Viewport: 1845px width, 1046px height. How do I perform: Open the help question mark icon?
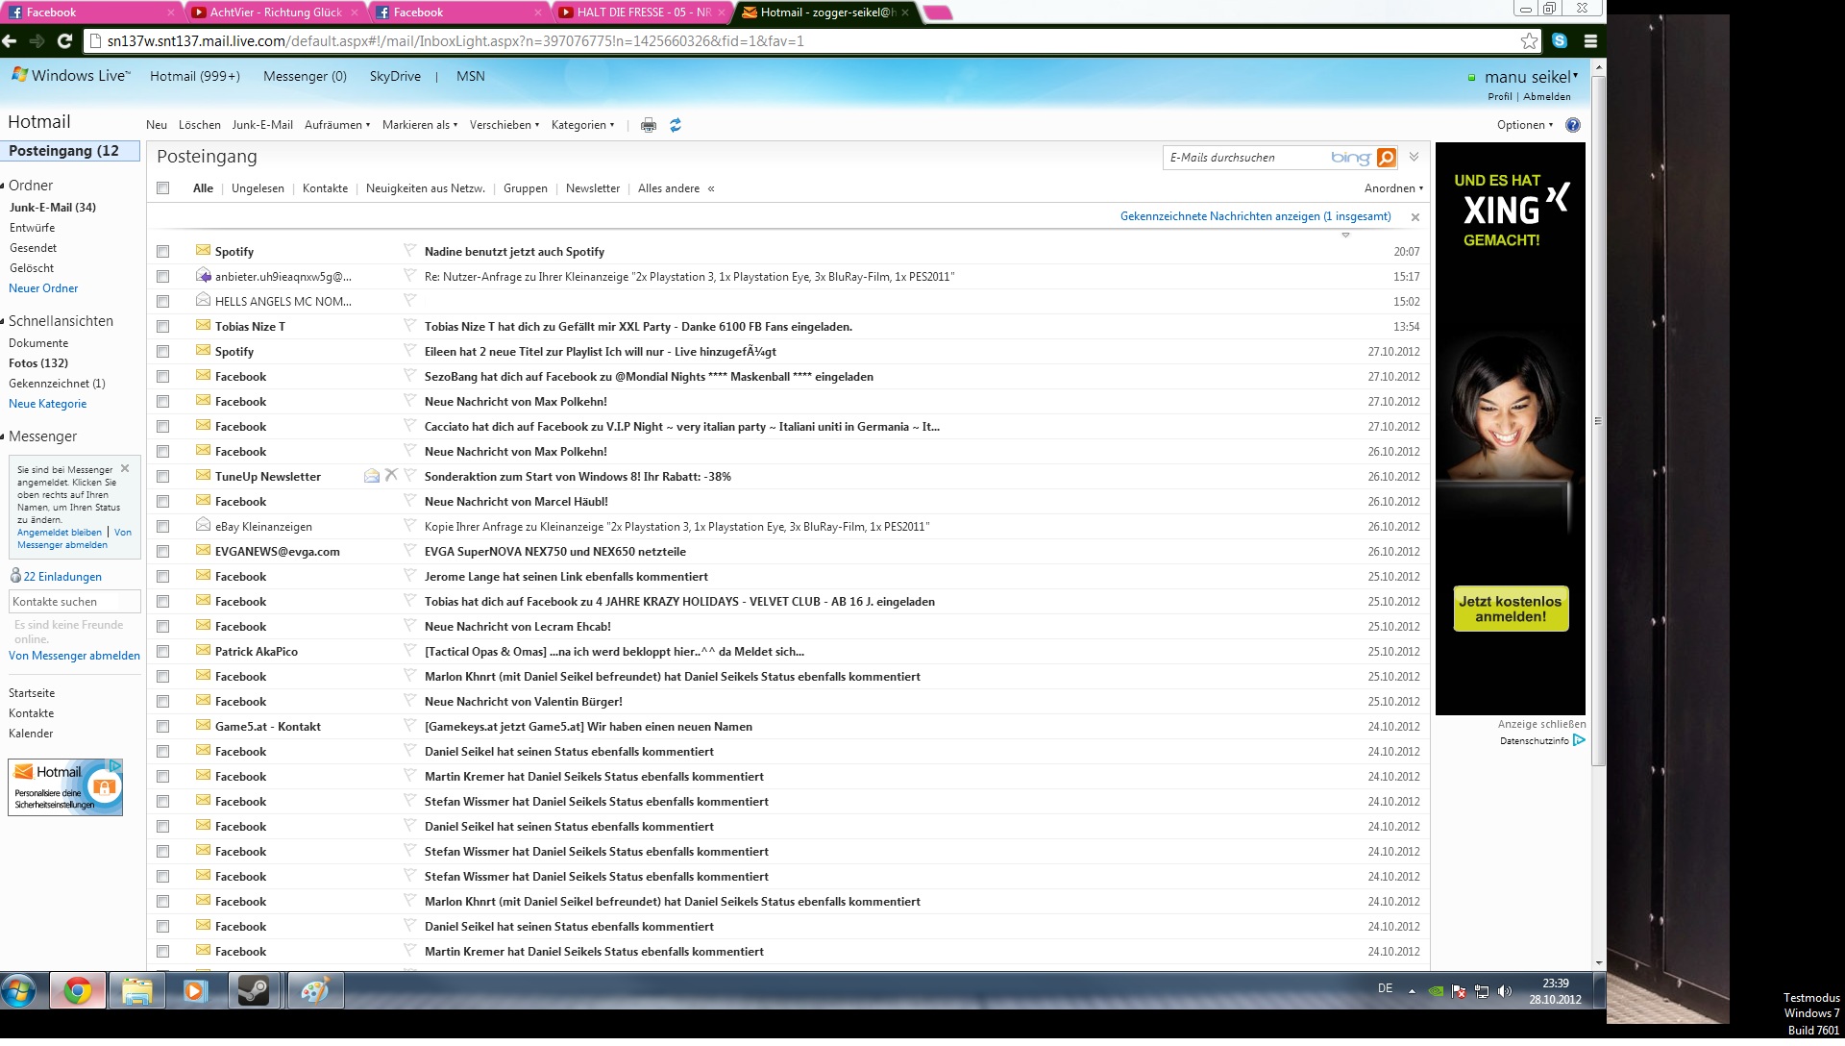(x=1573, y=125)
